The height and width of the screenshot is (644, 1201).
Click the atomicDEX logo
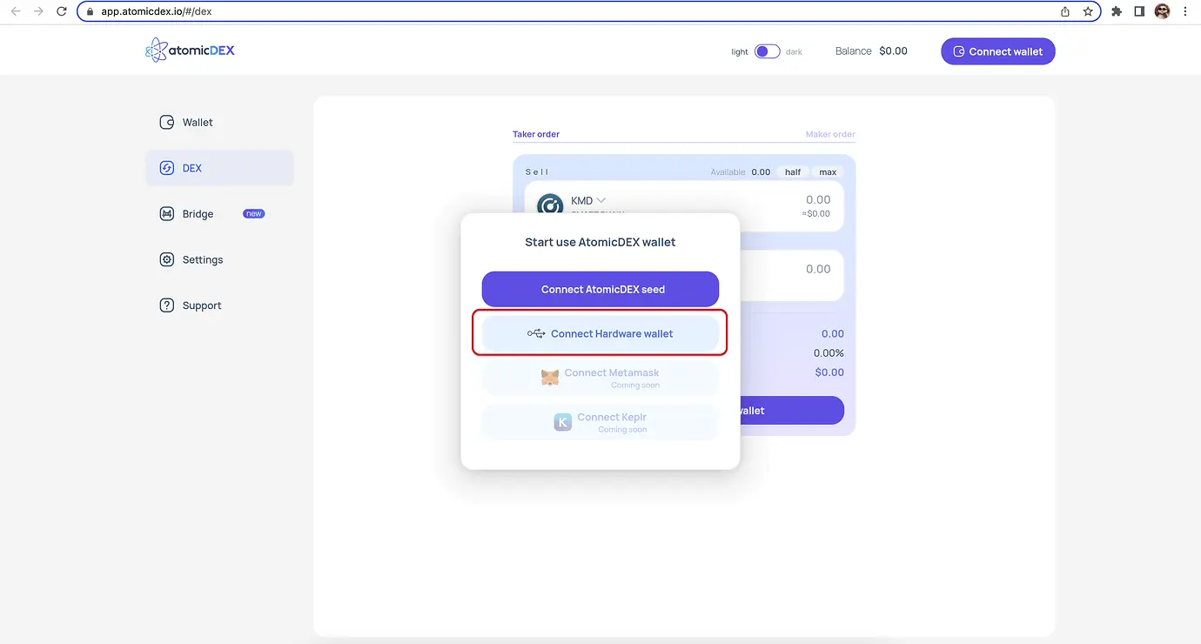pyautogui.click(x=190, y=50)
